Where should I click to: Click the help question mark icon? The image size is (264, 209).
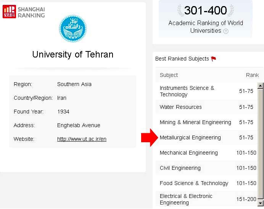click(226, 31)
